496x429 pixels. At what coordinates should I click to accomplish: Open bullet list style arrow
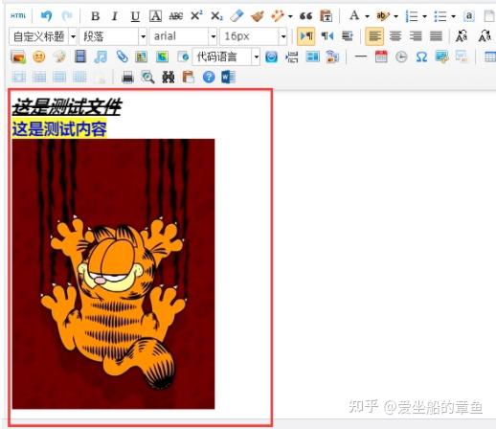click(453, 16)
